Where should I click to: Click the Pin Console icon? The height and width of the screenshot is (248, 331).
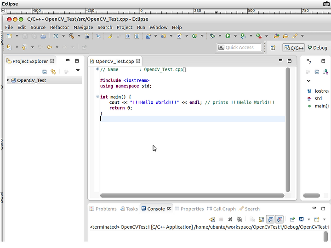pyautogui.click(x=292, y=220)
